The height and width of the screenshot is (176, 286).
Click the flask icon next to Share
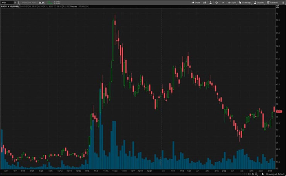(209, 2)
